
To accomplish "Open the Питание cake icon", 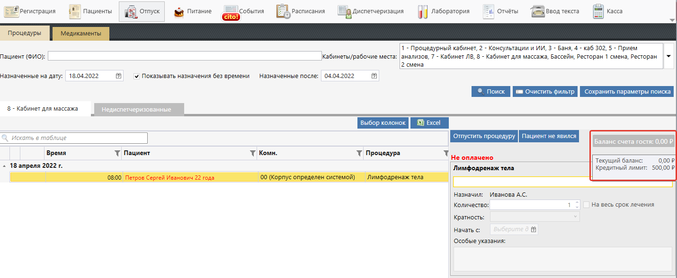I will point(179,11).
